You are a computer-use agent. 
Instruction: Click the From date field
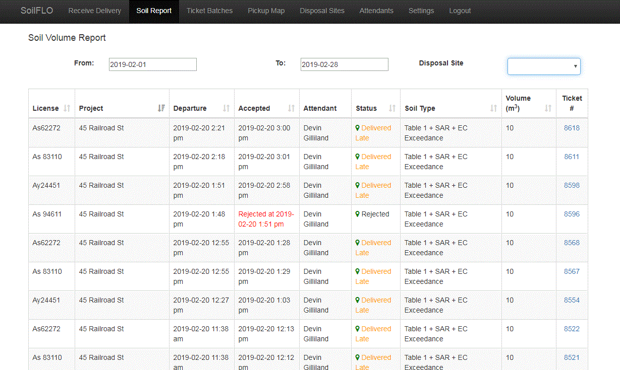click(x=153, y=64)
